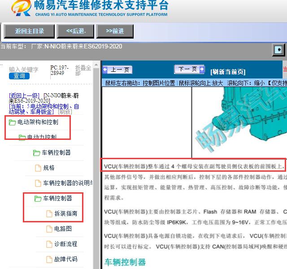Click the 诊断流程 document icon

pyautogui.click(x=49, y=244)
